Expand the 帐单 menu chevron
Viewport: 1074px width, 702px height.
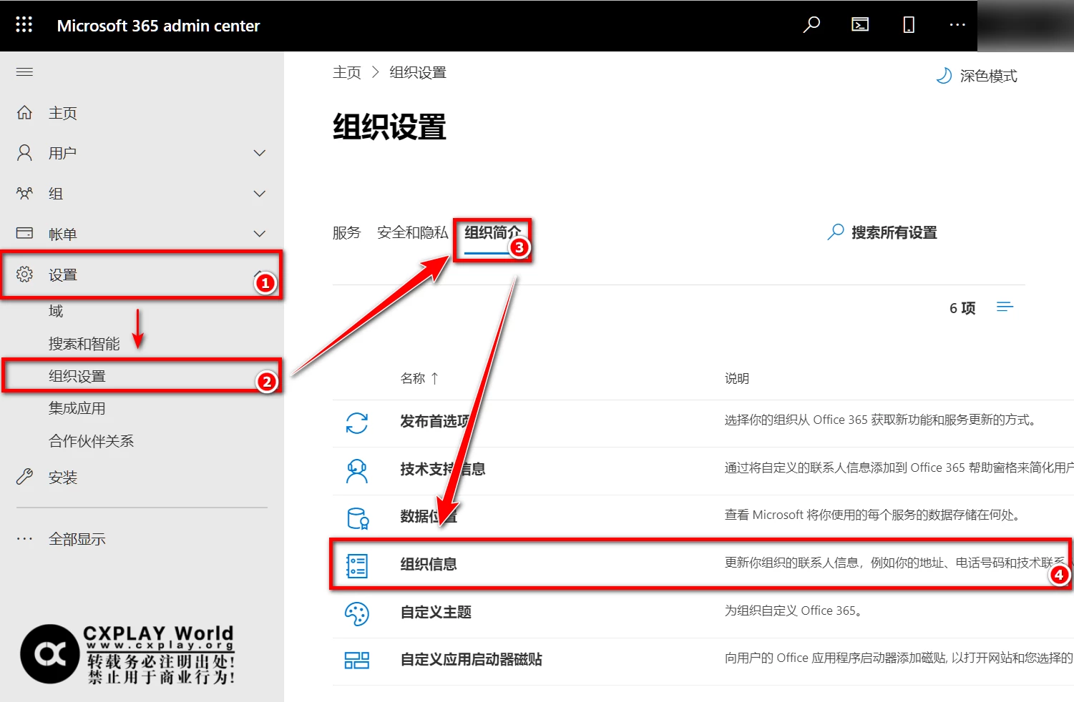point(260,234)
